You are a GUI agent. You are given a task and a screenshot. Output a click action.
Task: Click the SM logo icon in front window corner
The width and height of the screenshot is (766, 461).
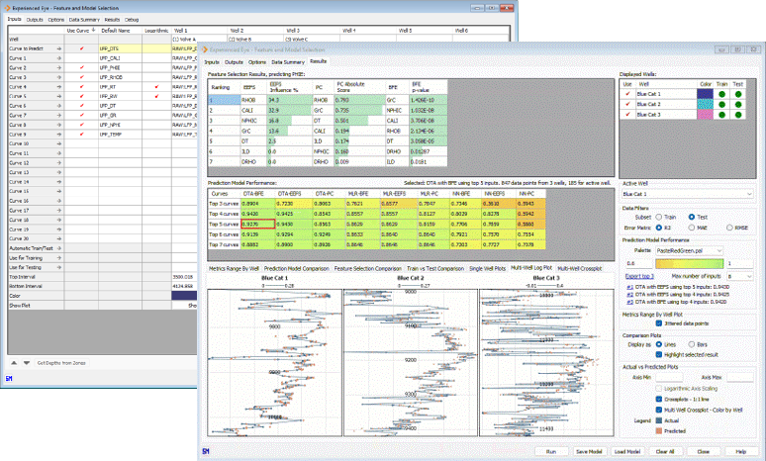205,451
